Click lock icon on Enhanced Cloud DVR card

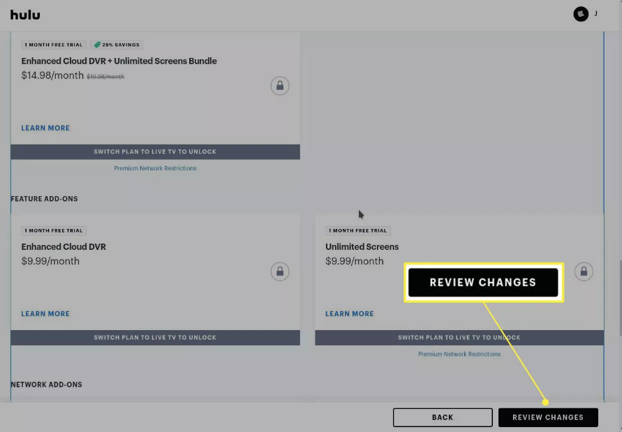coord(280,271)
